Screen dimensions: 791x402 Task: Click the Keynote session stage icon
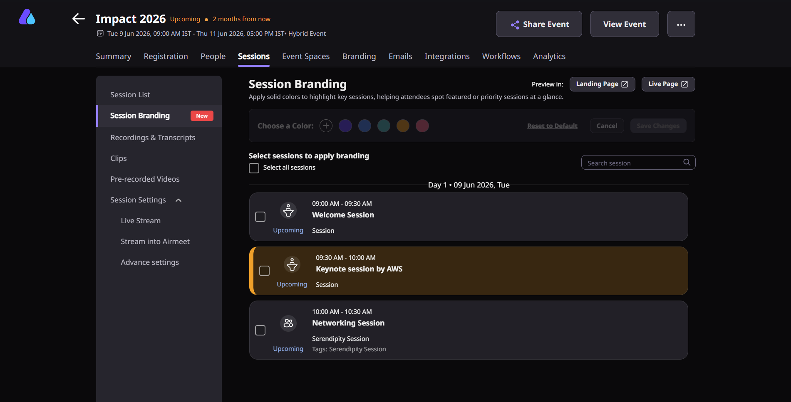(x=292, y=265)
